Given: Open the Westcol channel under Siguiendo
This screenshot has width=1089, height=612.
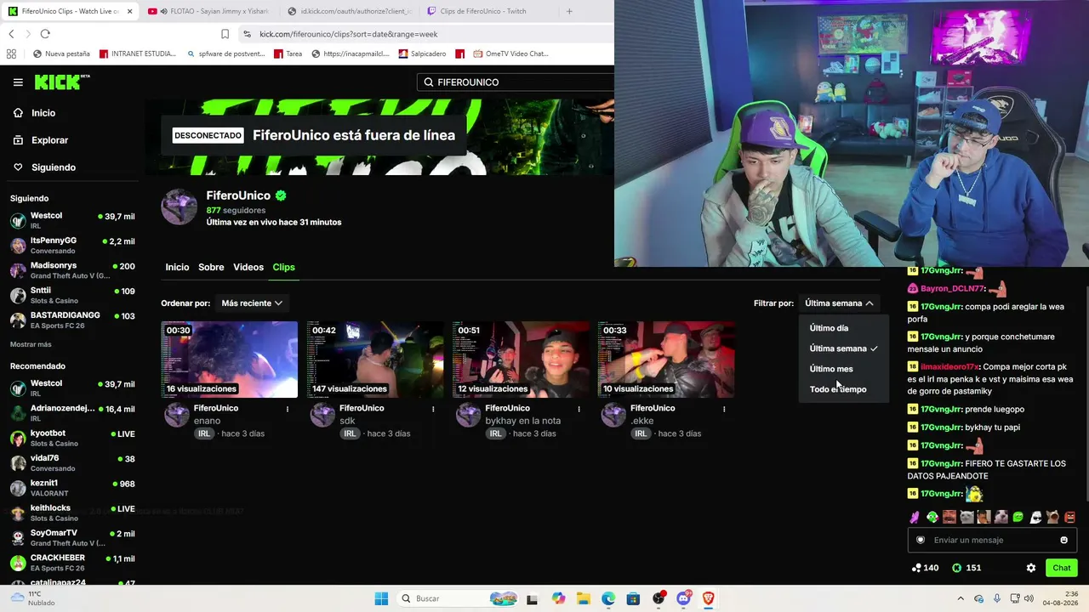Looking at the screenshot, I should click(x=72, y=220).
